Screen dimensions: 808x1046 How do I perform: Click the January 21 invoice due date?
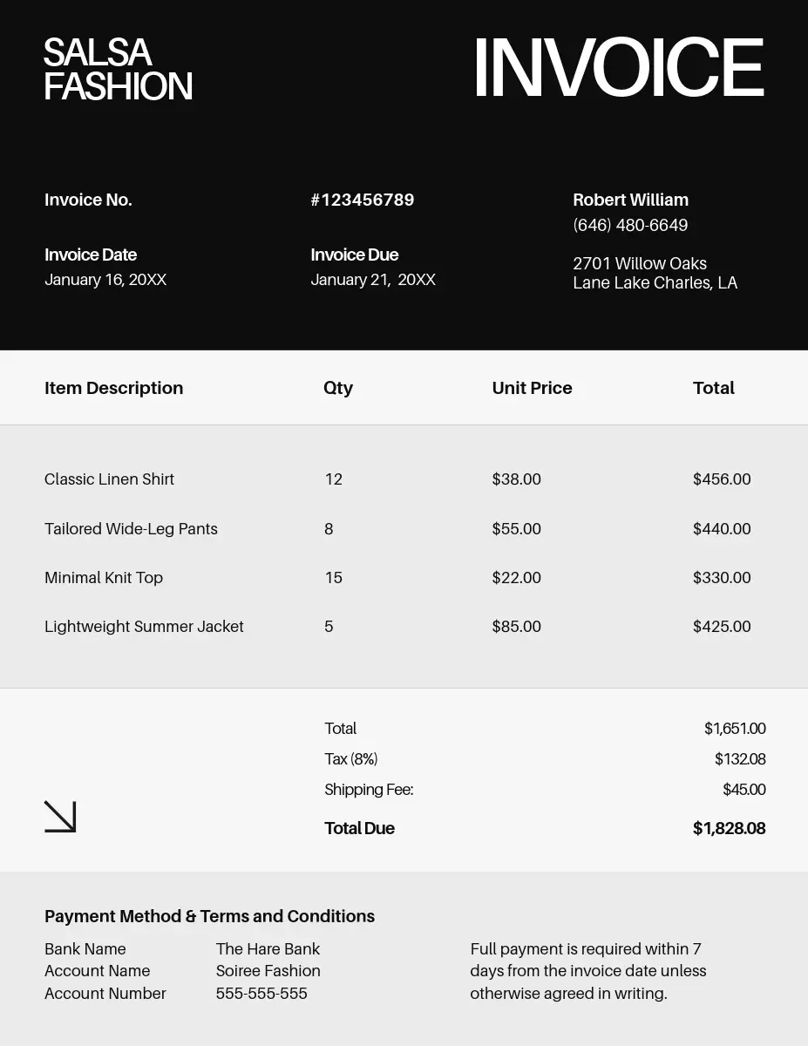(x=372, y=280)
